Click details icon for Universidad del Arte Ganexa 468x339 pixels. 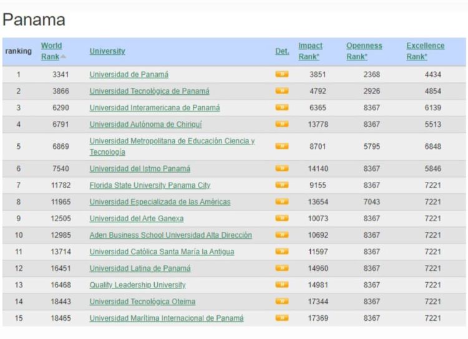(x=282, y=219)
